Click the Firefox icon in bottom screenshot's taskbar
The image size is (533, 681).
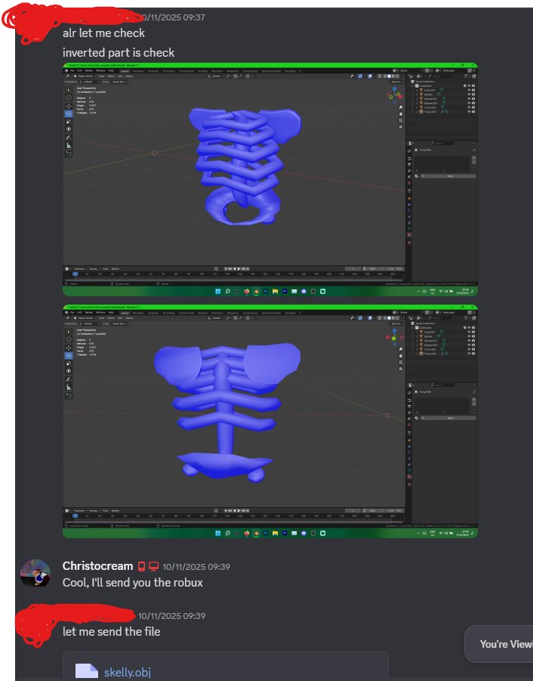click(x=246, y=534)
